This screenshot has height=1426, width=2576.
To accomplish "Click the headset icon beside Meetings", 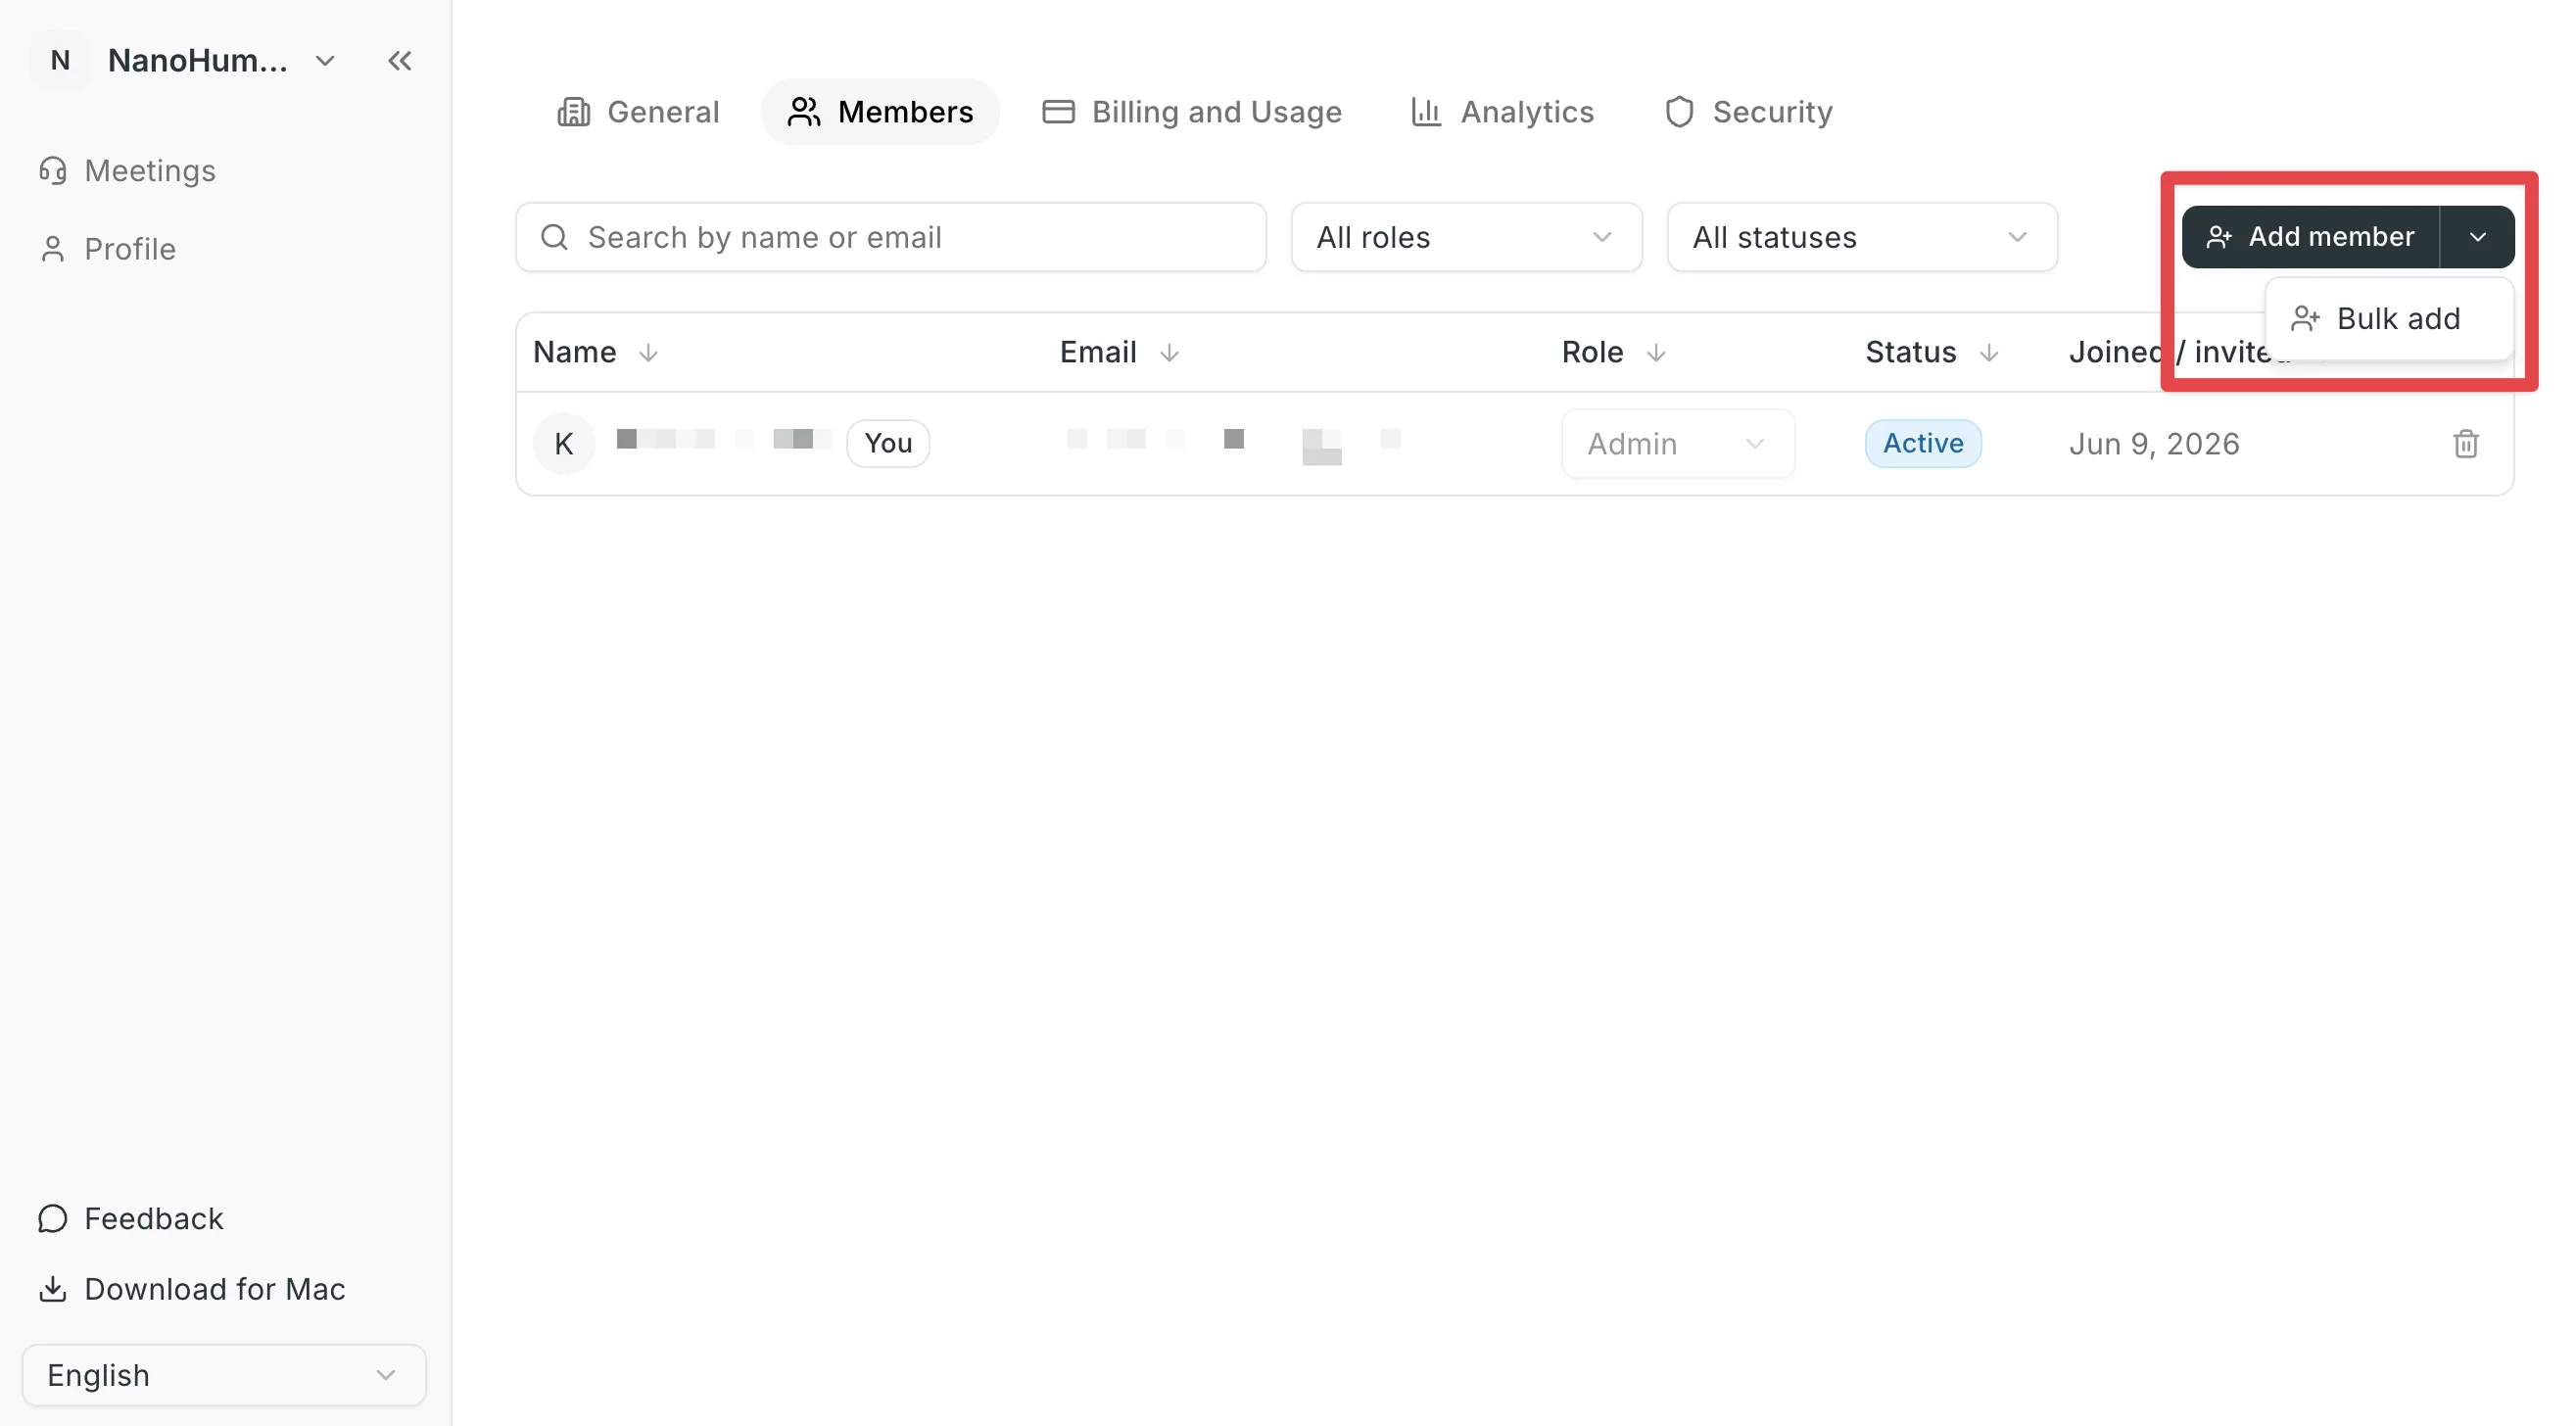I will coord(53,171).
